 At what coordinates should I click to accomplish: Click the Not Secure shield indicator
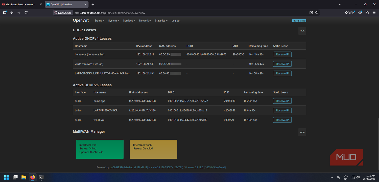(63, 13)
